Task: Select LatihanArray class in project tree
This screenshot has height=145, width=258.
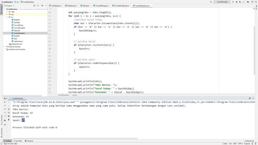Action: [17, 41]
